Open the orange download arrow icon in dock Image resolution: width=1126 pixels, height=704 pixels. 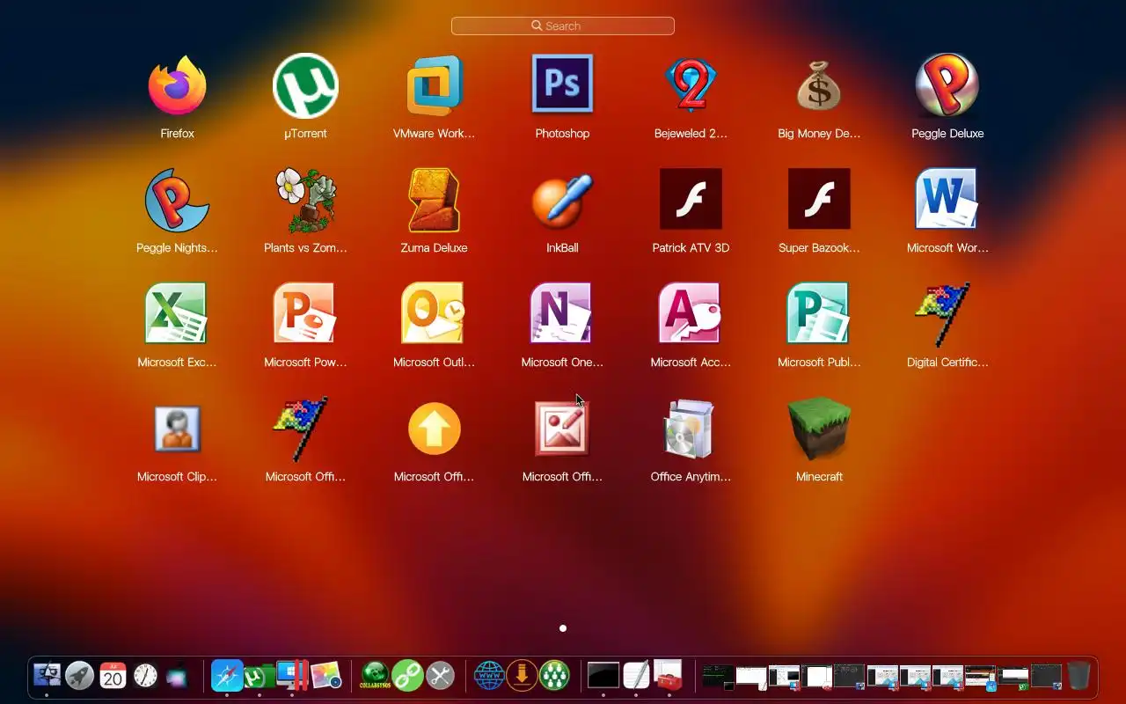523,676
